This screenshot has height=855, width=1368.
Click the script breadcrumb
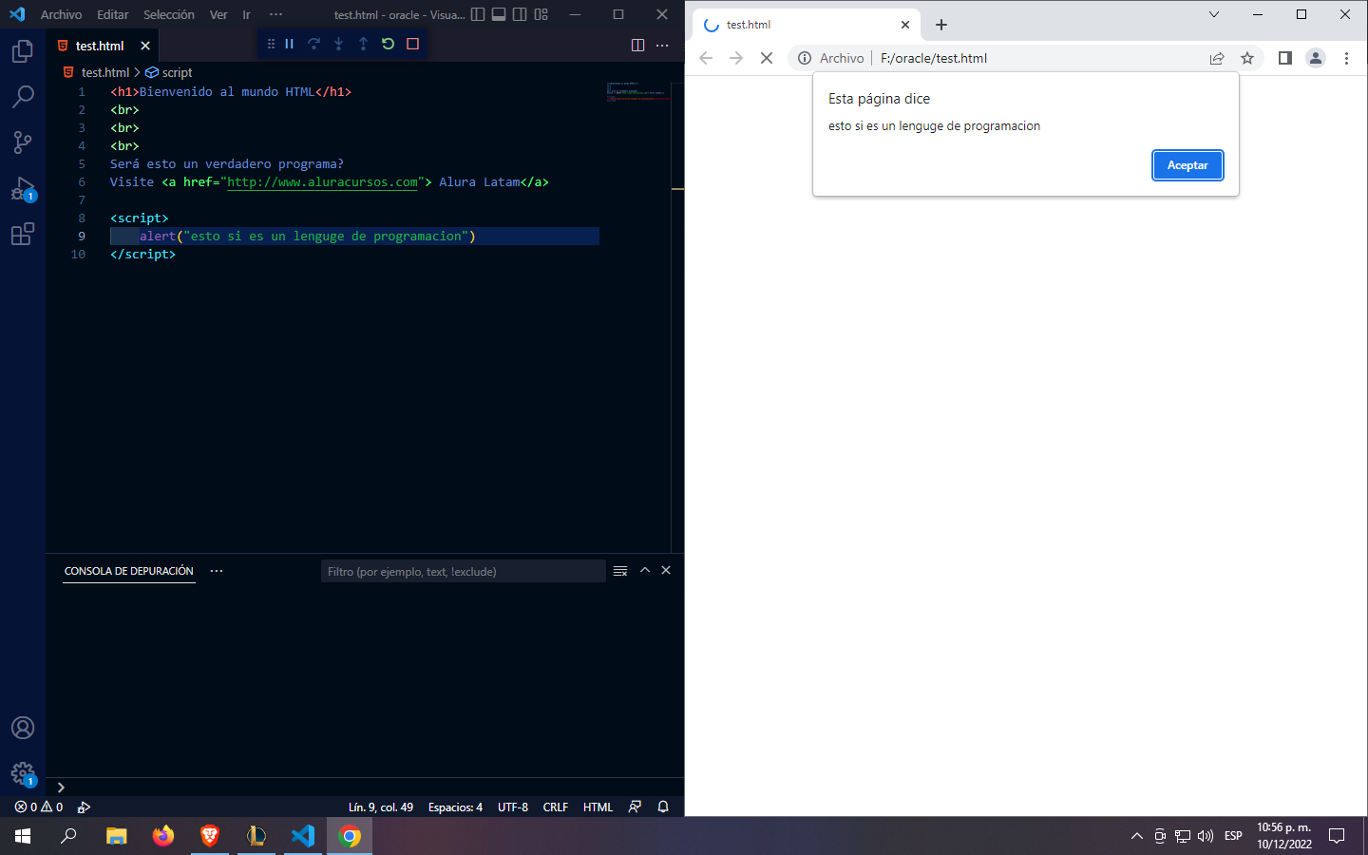[x=169, y=72]
